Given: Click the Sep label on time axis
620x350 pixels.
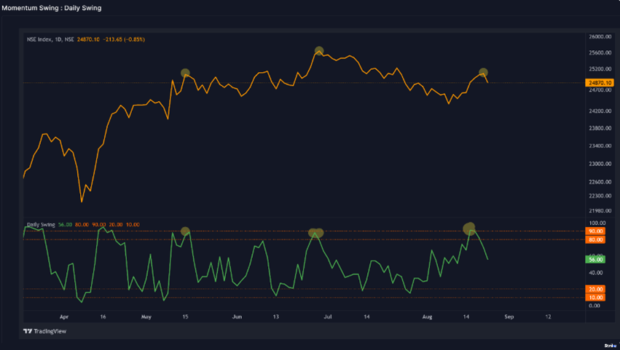Looking at the screenshot, I should (x=509, y=317).
